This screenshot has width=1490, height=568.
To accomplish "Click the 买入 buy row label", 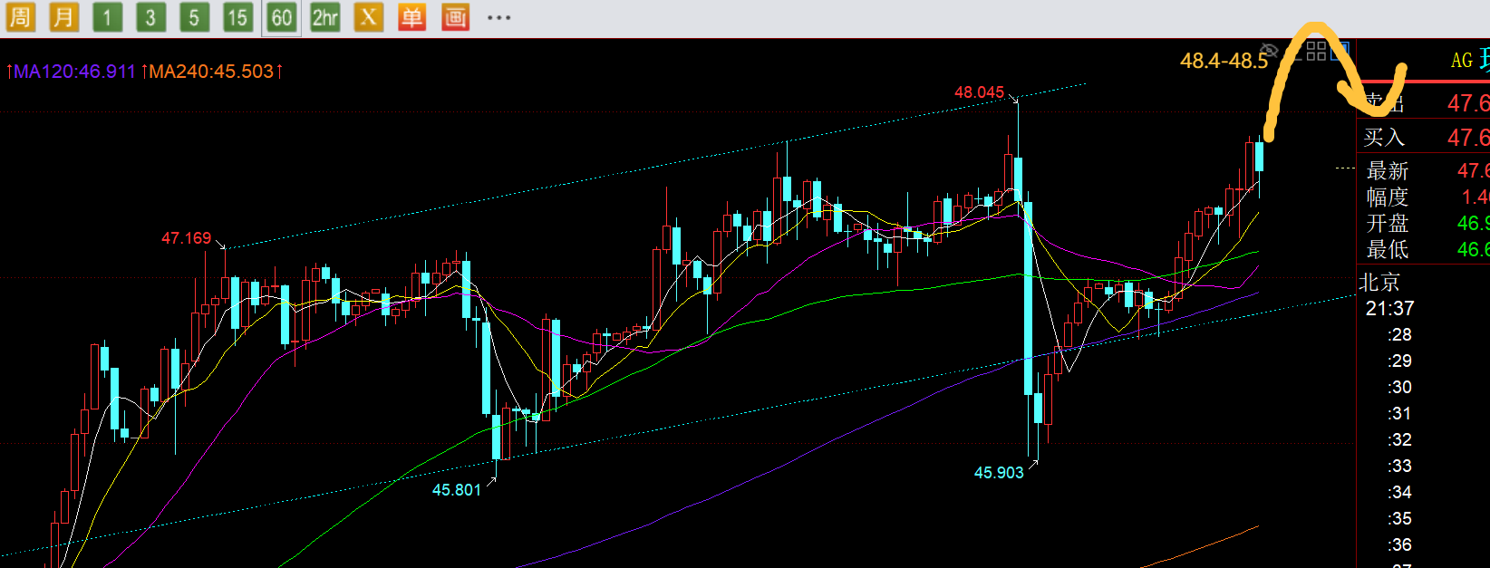I will point(1384,138).
